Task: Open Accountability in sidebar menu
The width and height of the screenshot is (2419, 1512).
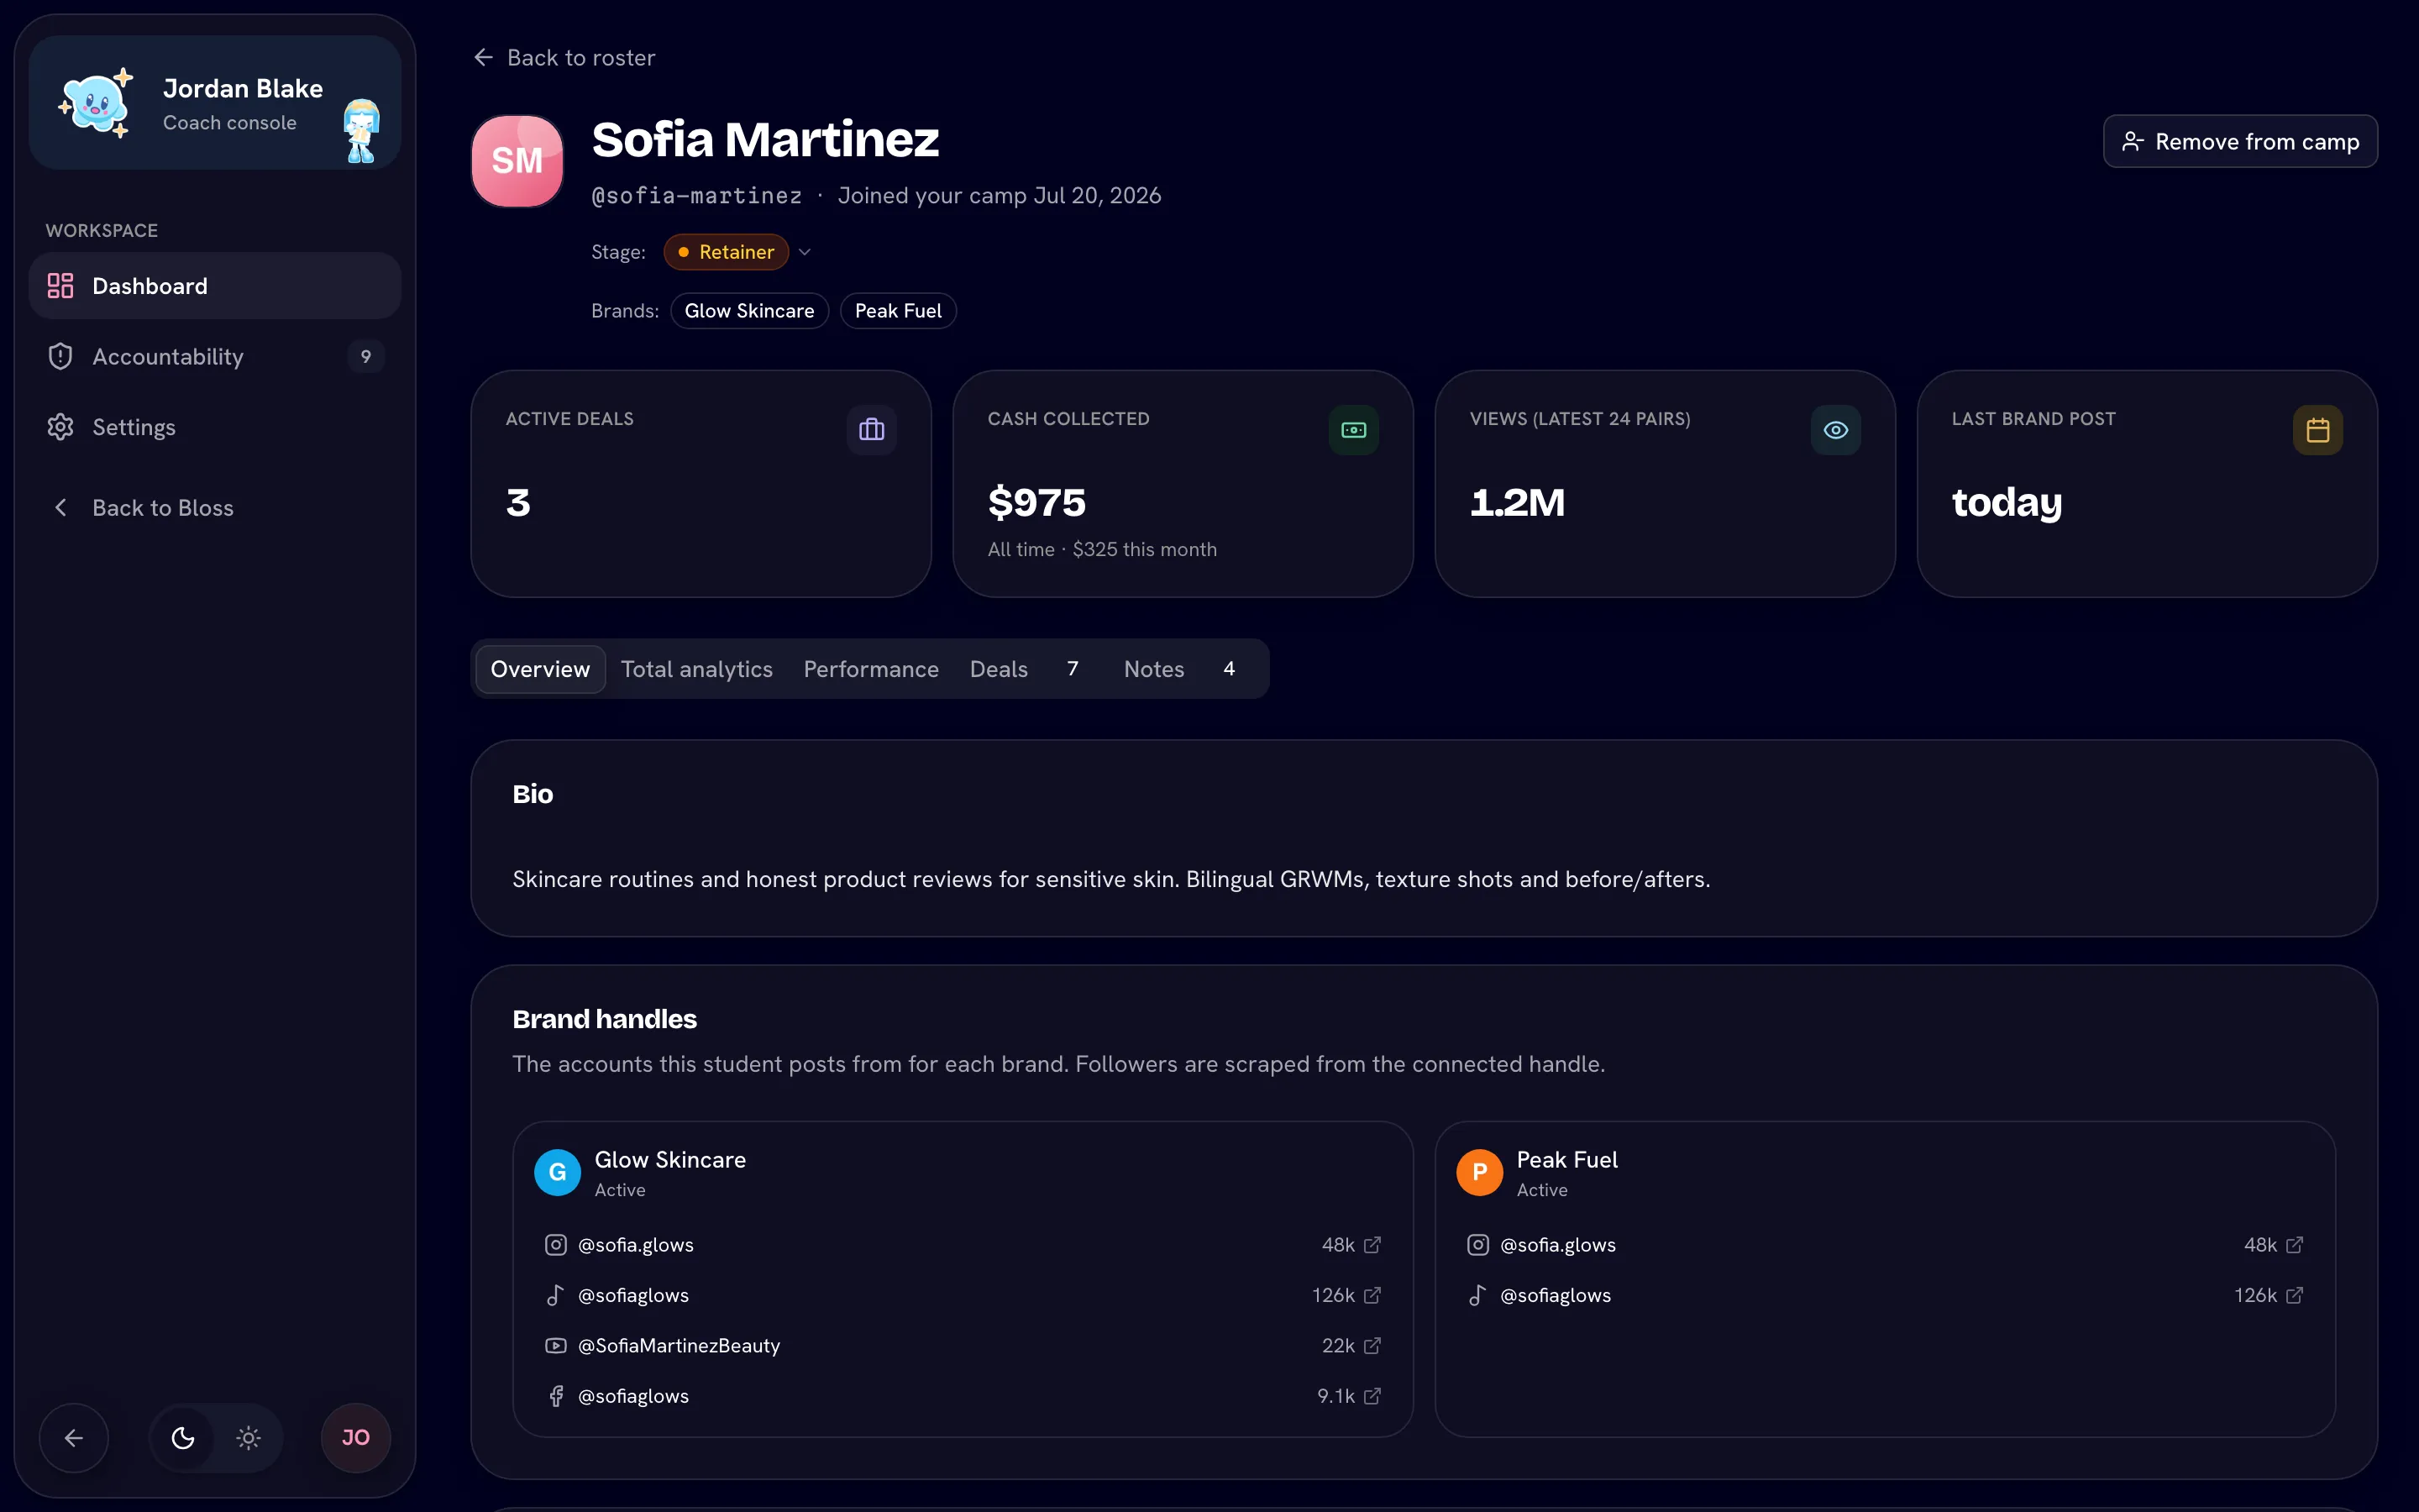Action: pyautogui.click(x=215, y=356)
